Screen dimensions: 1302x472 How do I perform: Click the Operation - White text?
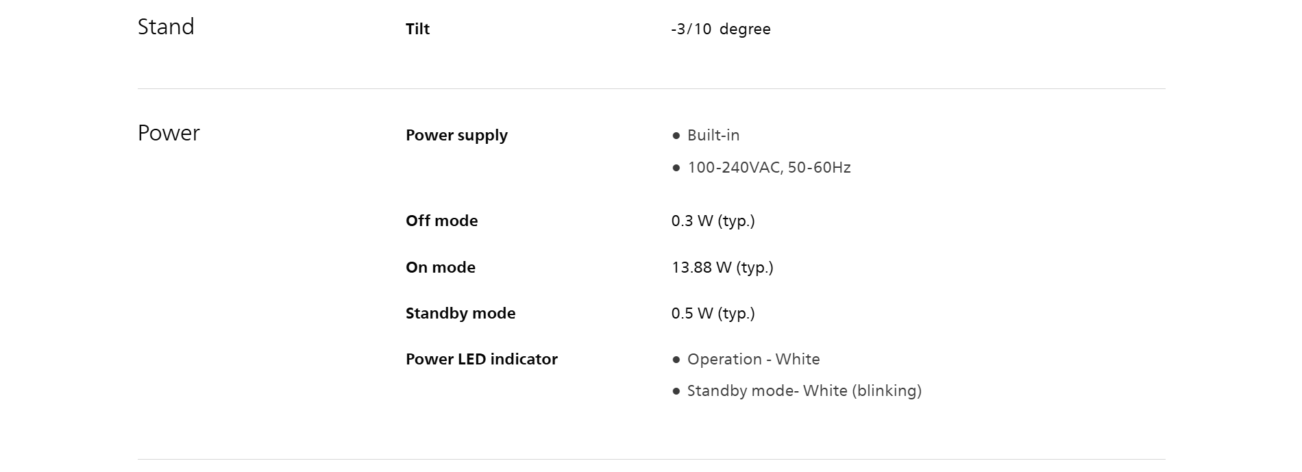click(753, 359)
